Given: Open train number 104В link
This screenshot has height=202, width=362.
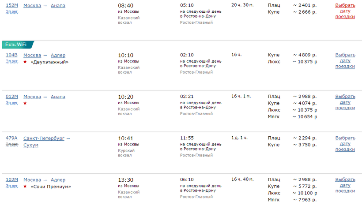Looking at the screenshot, I should (12, 55).
